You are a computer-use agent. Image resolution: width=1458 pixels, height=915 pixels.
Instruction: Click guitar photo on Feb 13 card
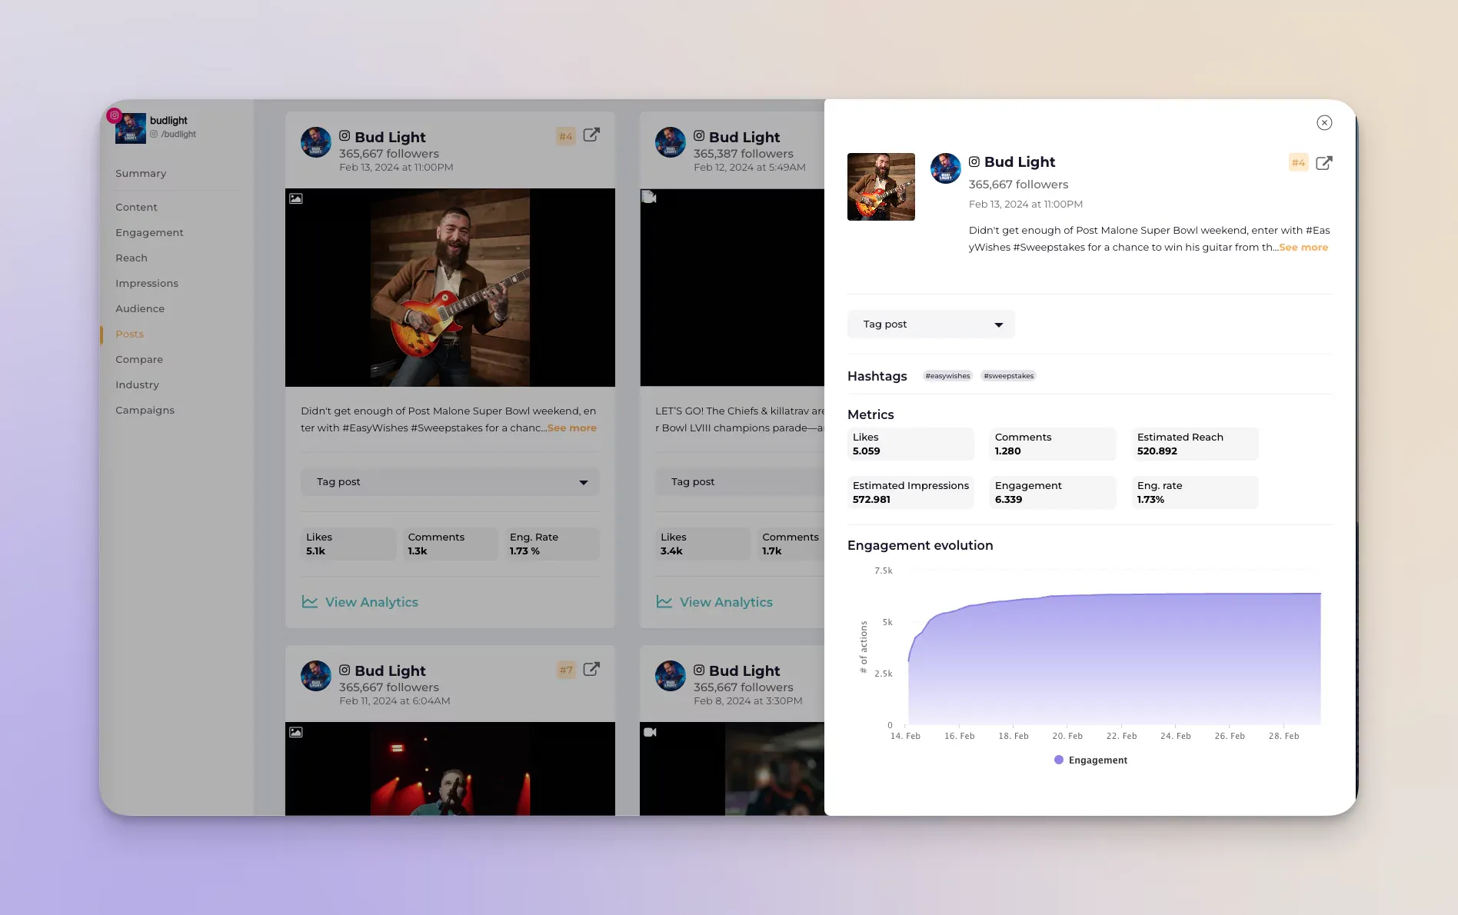tap(450, 288)
